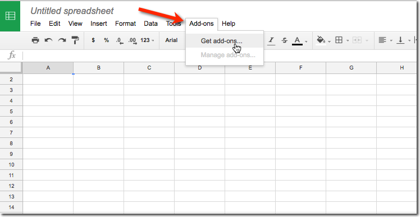Select column B header
This screenshot has width=420, height=217.
(x=99, y=68)
